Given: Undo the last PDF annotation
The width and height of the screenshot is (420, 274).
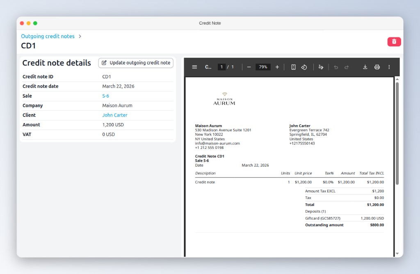Looking at the screenshot, I should coord(335,67).
